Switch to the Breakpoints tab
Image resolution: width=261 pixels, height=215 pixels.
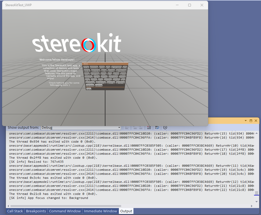point(36,211)
